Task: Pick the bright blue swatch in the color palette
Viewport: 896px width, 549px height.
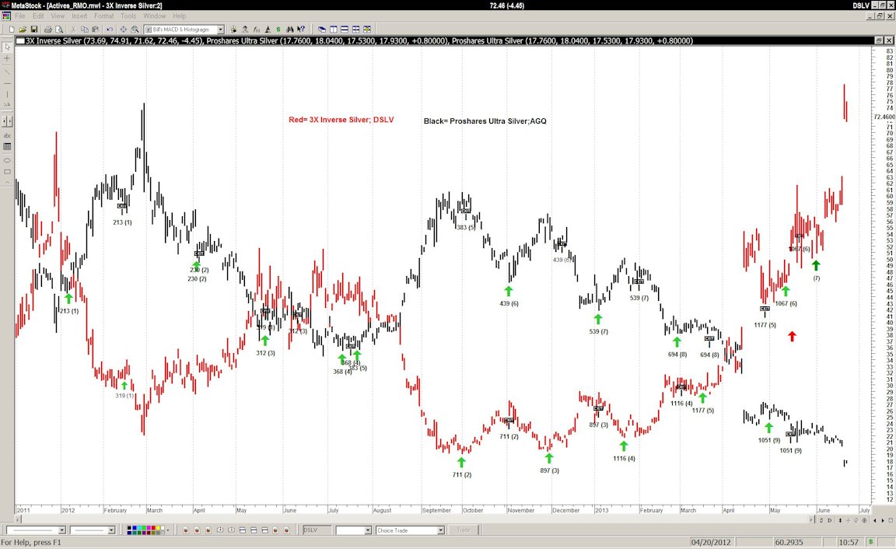Action: (135, 529)
